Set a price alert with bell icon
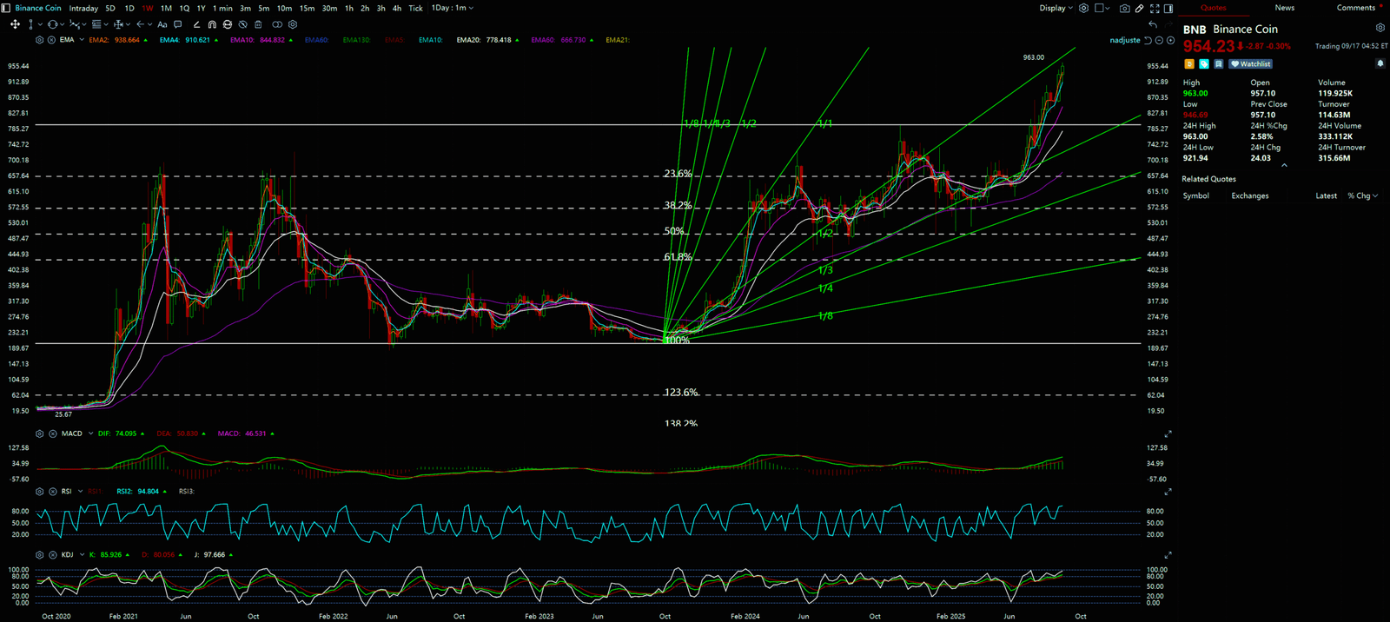This screenshot has height=622, width=1390. coord(1380,63)
